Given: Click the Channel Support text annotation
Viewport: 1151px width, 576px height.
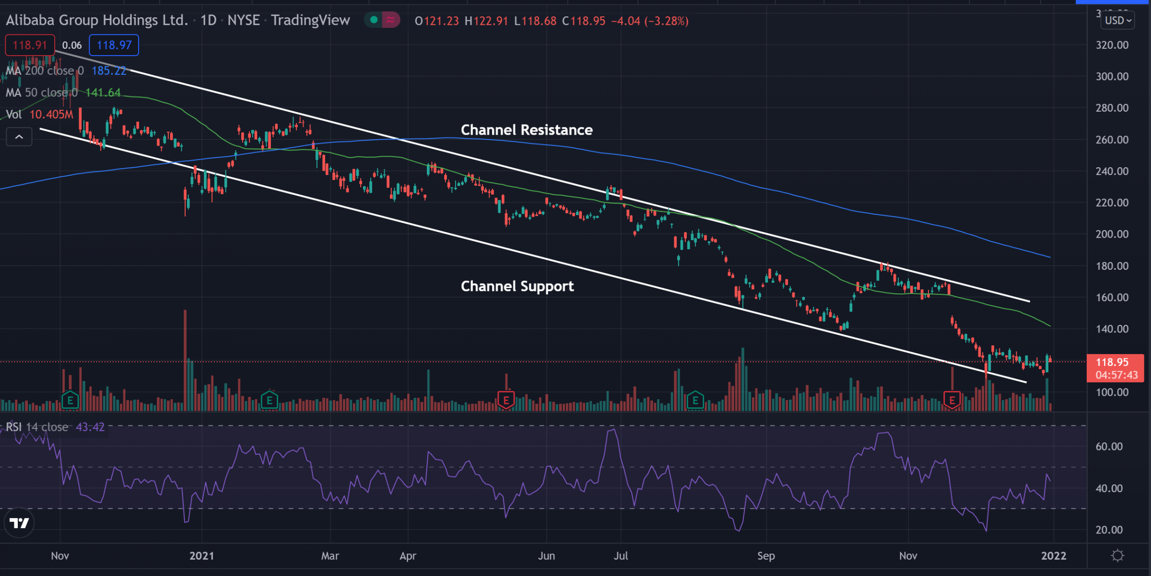Looking at the screenshot, I should (x=517, y=286).
